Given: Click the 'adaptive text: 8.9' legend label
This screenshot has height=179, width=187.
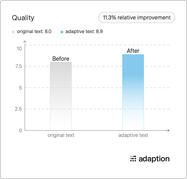Looking at the screenshot, I should (x=84, y=32).
